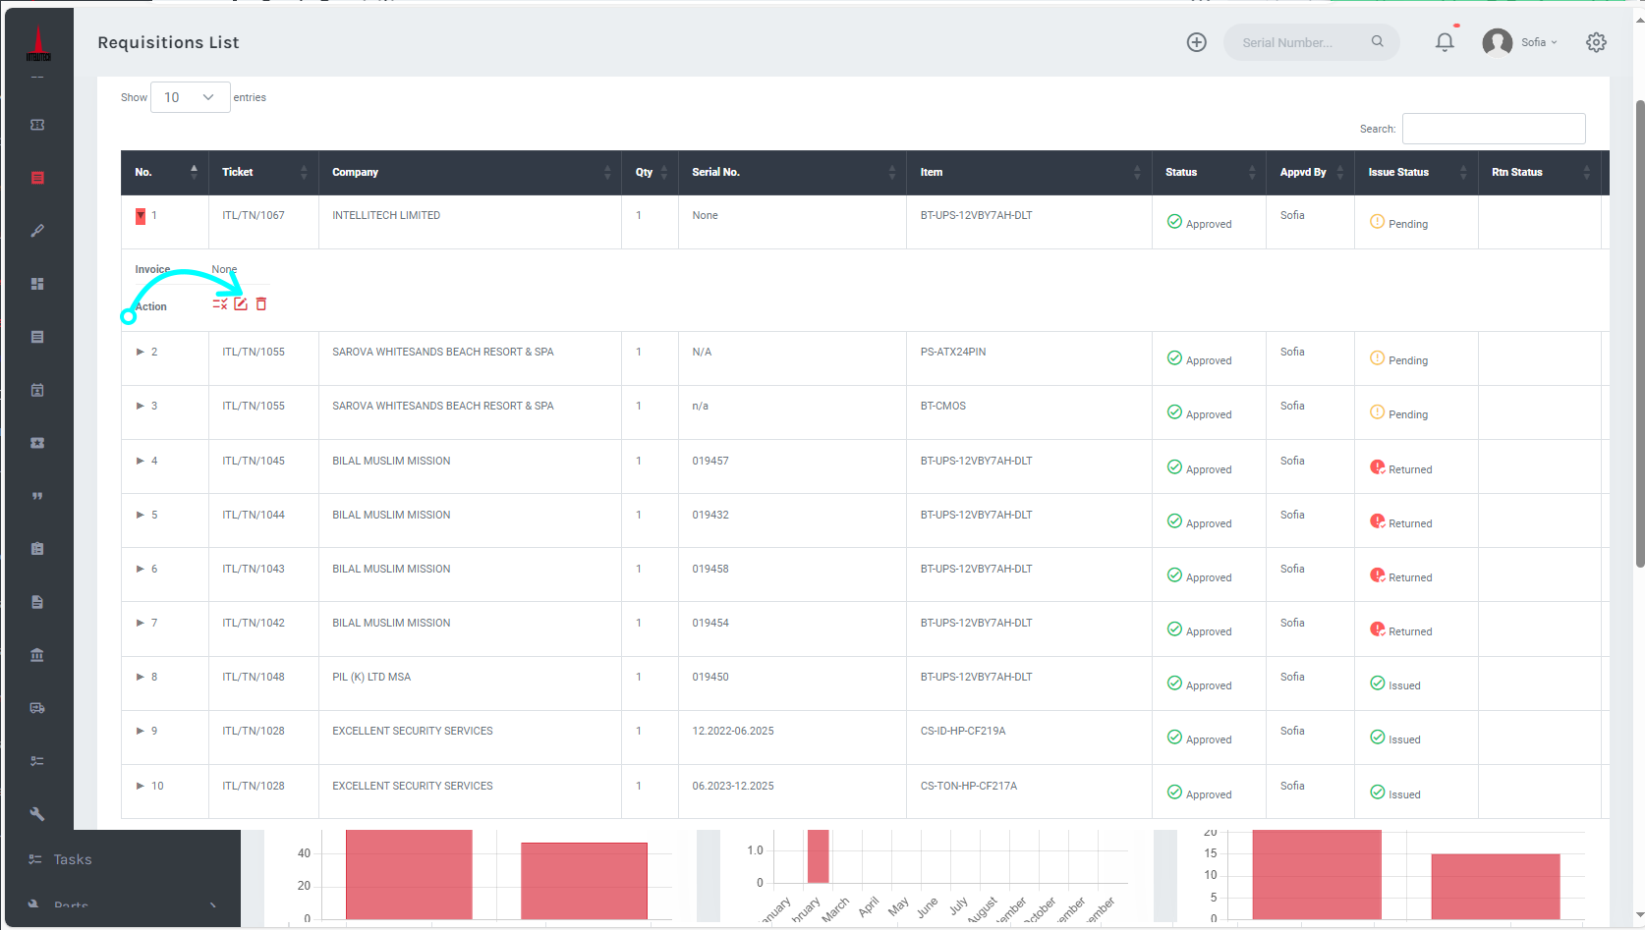Open the dashboard grid icon in the sidebar
Viewport: 1645px width, 930px height.
click(37, 284)
